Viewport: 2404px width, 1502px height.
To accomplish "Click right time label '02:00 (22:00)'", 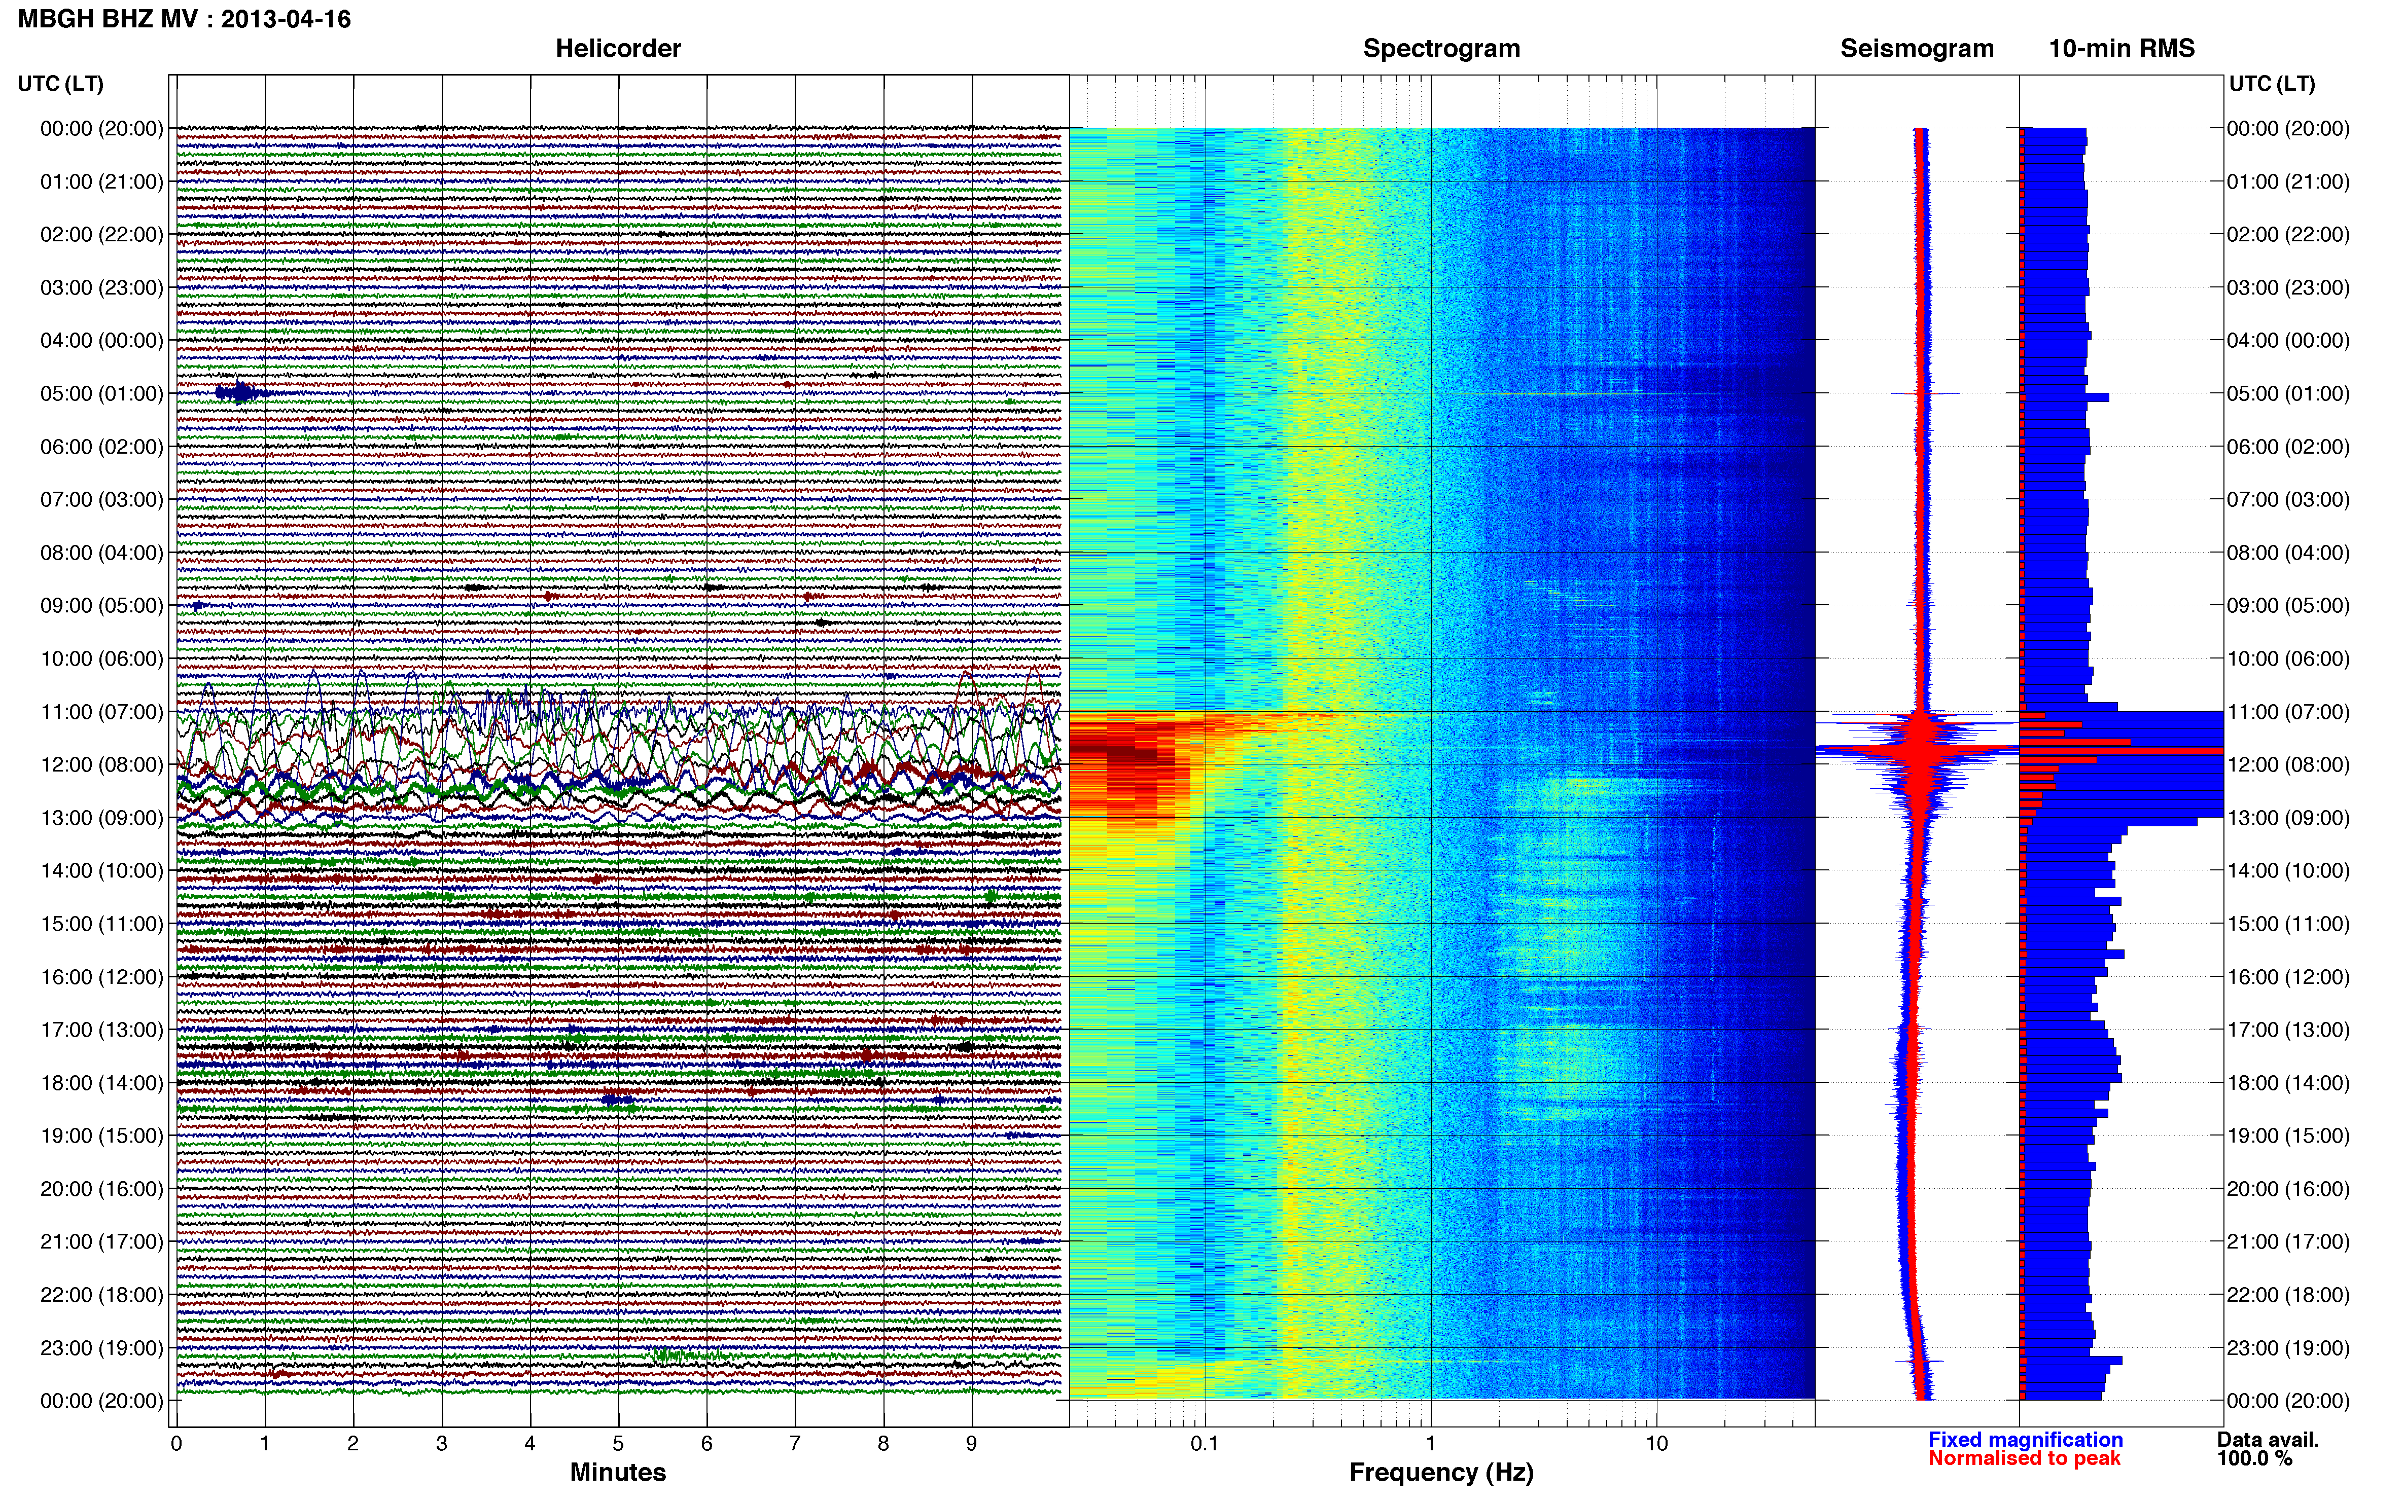I will click(x=2288, y=234).
